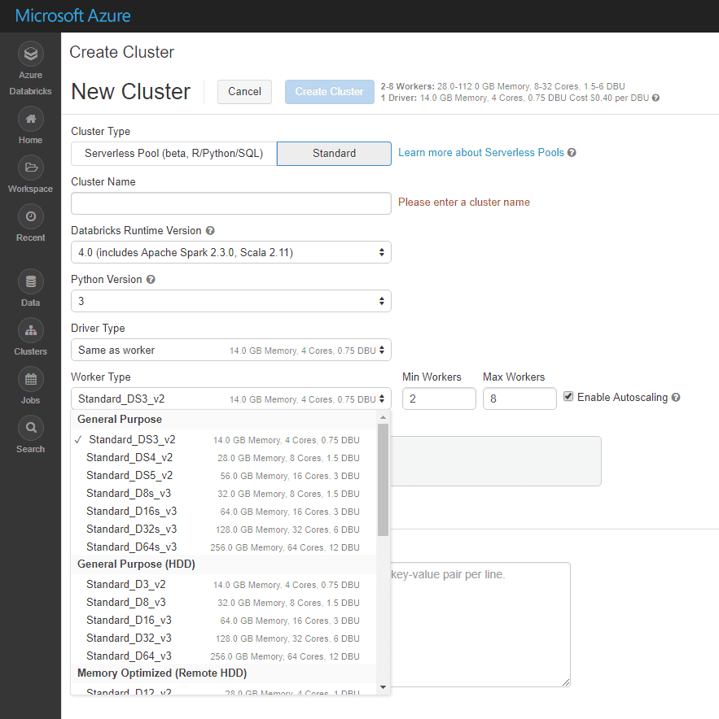
Task: Choose Standard_D8s_v3 worker type option
Action: [224, 494]
